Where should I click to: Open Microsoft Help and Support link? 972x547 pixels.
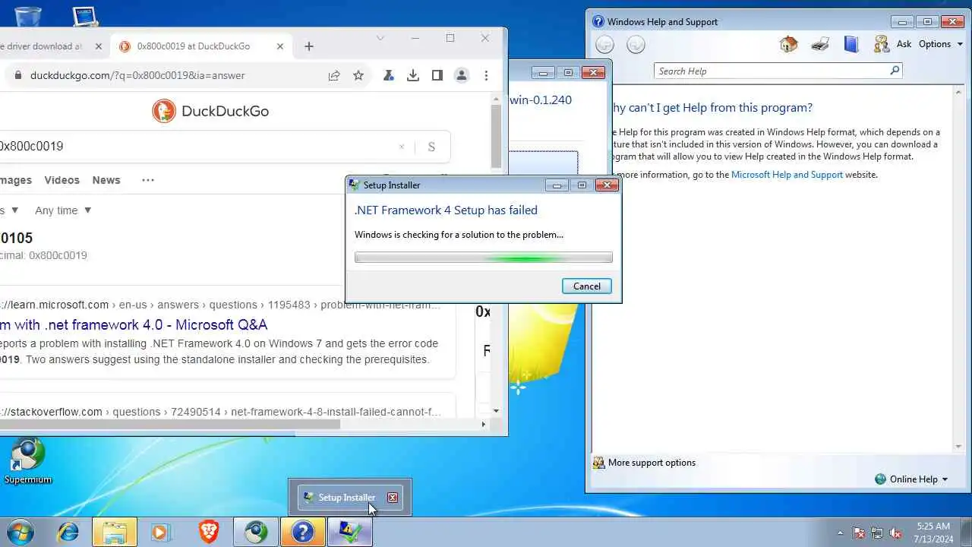tap(787, 175)
